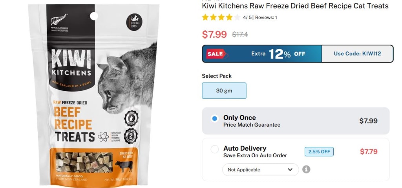Image resolution: width=402 pixels, height=188 pixels.
Task: Click the Kiwi Kitchens product image
Action: coord(94,94)
